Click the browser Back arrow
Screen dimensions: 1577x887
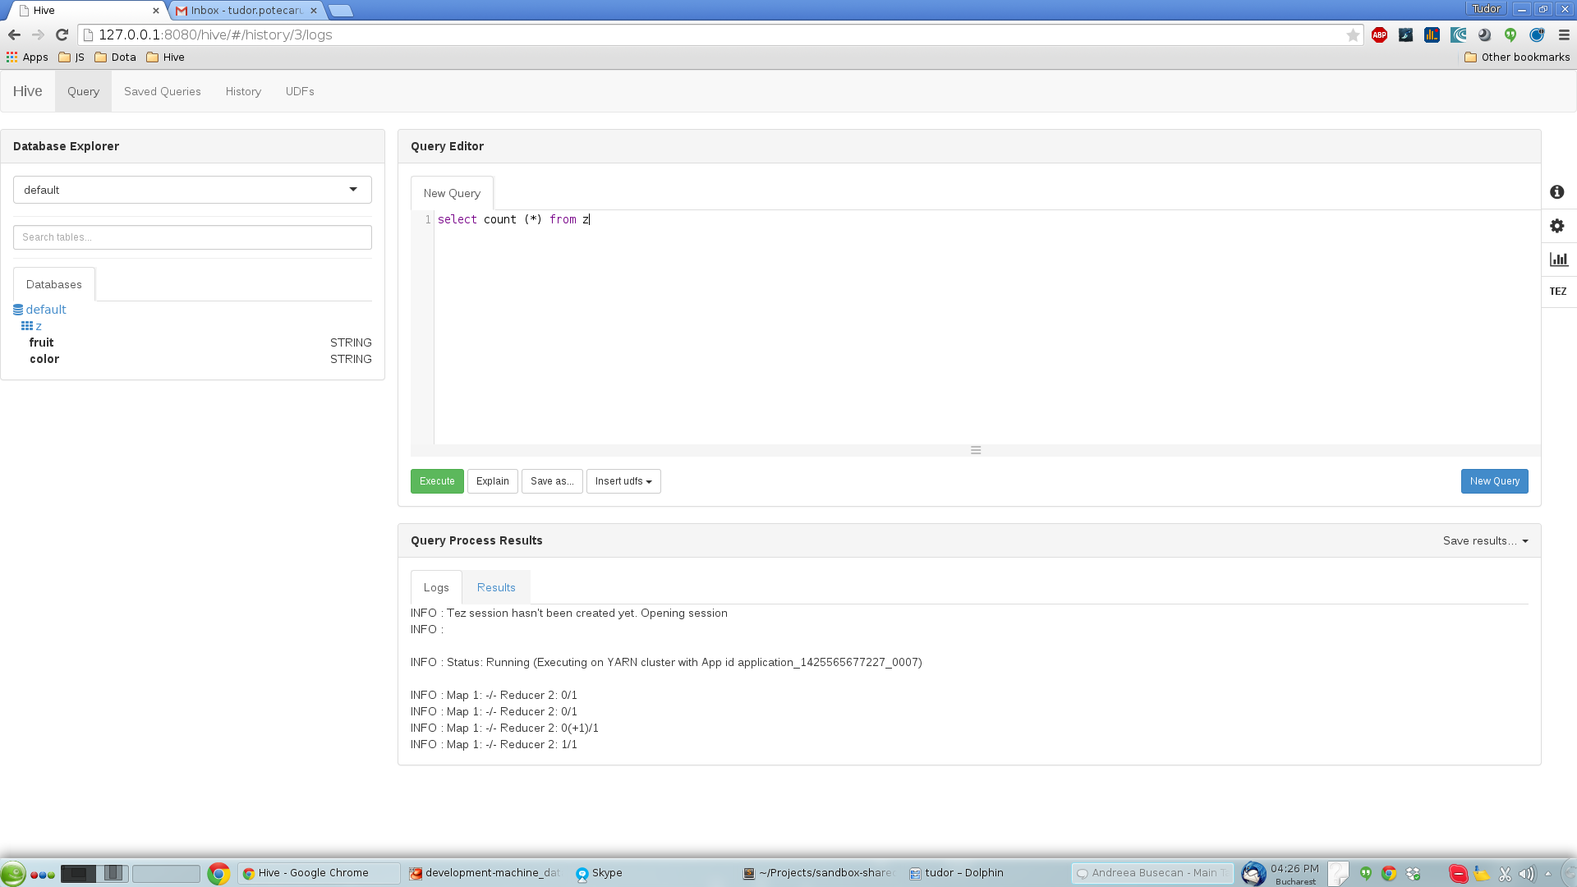[14, 34]
